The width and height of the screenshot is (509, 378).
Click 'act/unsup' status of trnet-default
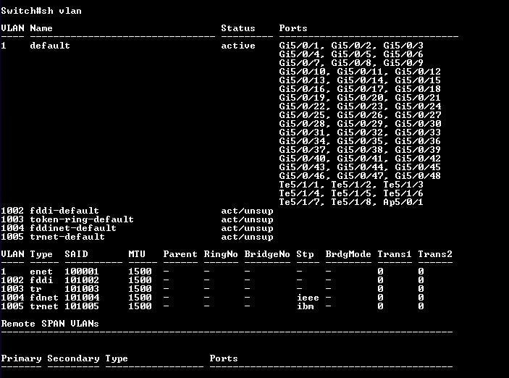pyautogui.click(x=247, y=237)
